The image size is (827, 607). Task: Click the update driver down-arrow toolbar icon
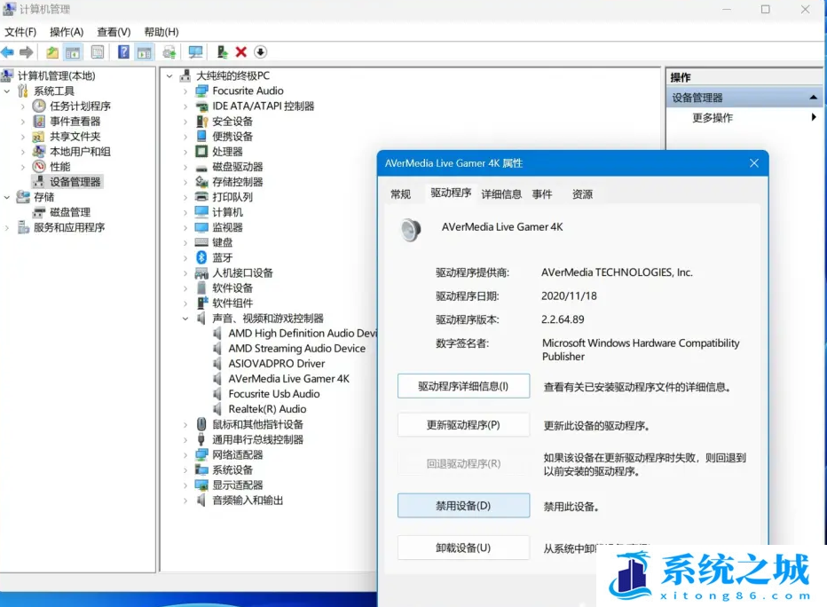pyautogui.click(x=261, y=52)
